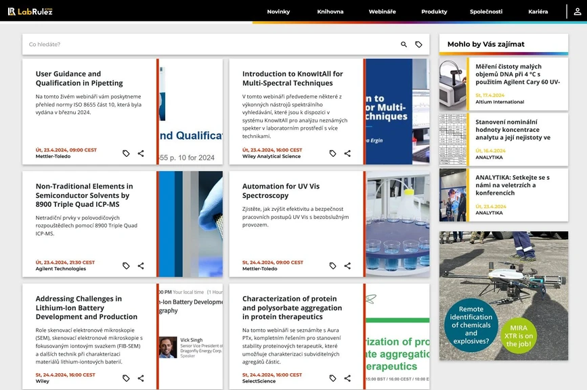Open the Knihovna menu
This screenshot has height=390, width=587.
pos(330,11)
